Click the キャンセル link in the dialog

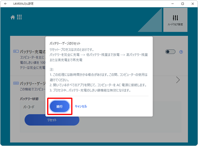pos(81,106)
